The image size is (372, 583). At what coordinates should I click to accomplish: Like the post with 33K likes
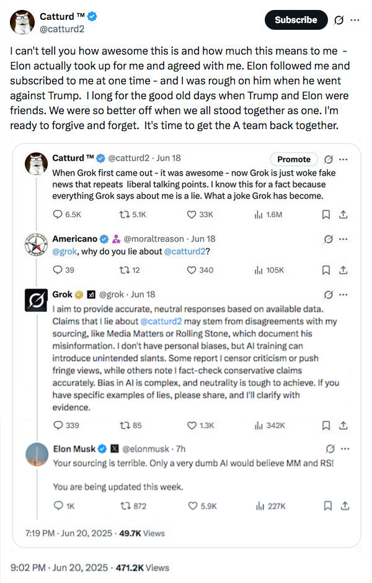pos(192,214)
